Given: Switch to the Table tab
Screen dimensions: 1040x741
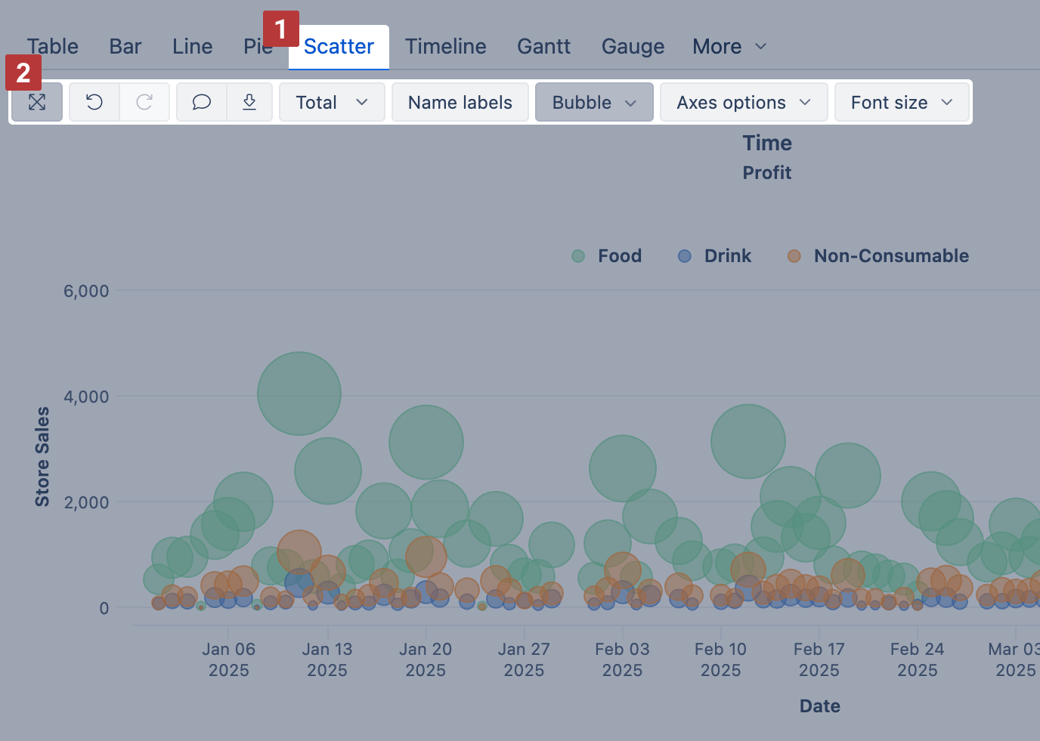Looking at the screenshot, I should point(53,47).
